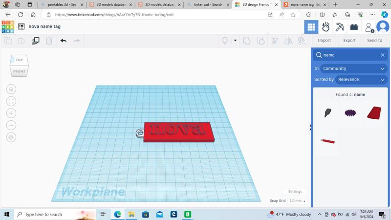Click the Home view icon
The image size is (391, 220).
coord(11,89)
